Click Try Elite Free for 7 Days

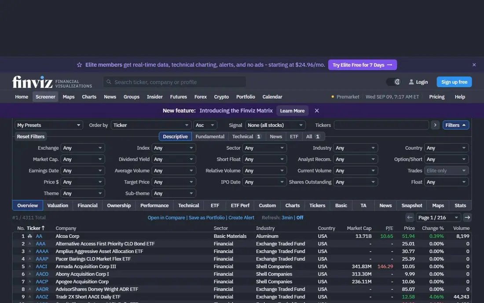pyautogui.click(x=363, y=65)
